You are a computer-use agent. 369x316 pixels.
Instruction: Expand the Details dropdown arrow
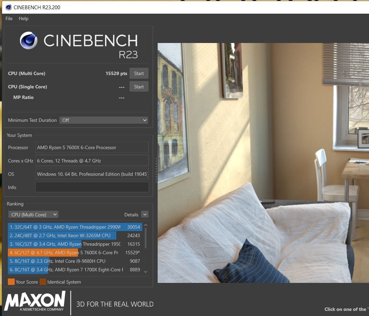[145, 214]
